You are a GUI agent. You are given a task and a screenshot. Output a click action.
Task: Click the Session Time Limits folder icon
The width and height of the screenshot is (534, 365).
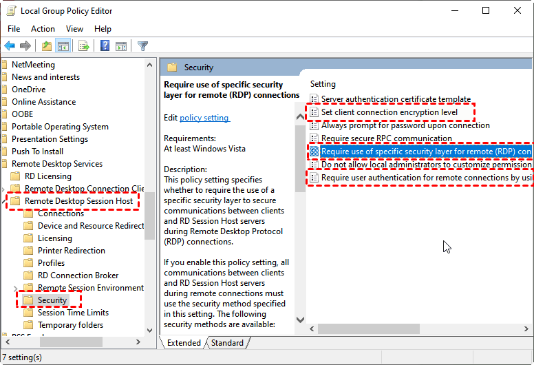(28, 313)
